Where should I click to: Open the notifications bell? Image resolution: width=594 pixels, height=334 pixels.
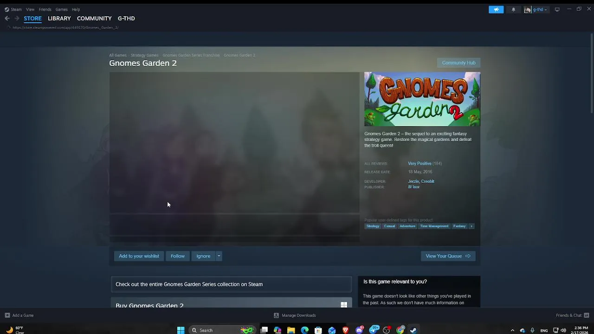(x=513, y=9)
